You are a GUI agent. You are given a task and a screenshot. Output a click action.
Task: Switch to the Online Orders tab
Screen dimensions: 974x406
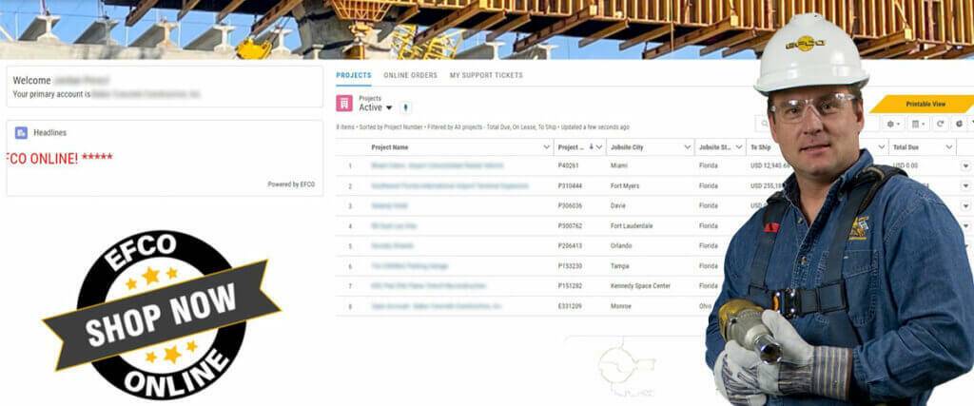click(410, 75)
